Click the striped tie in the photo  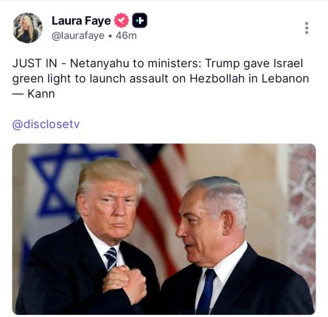[x=111, y=258]
